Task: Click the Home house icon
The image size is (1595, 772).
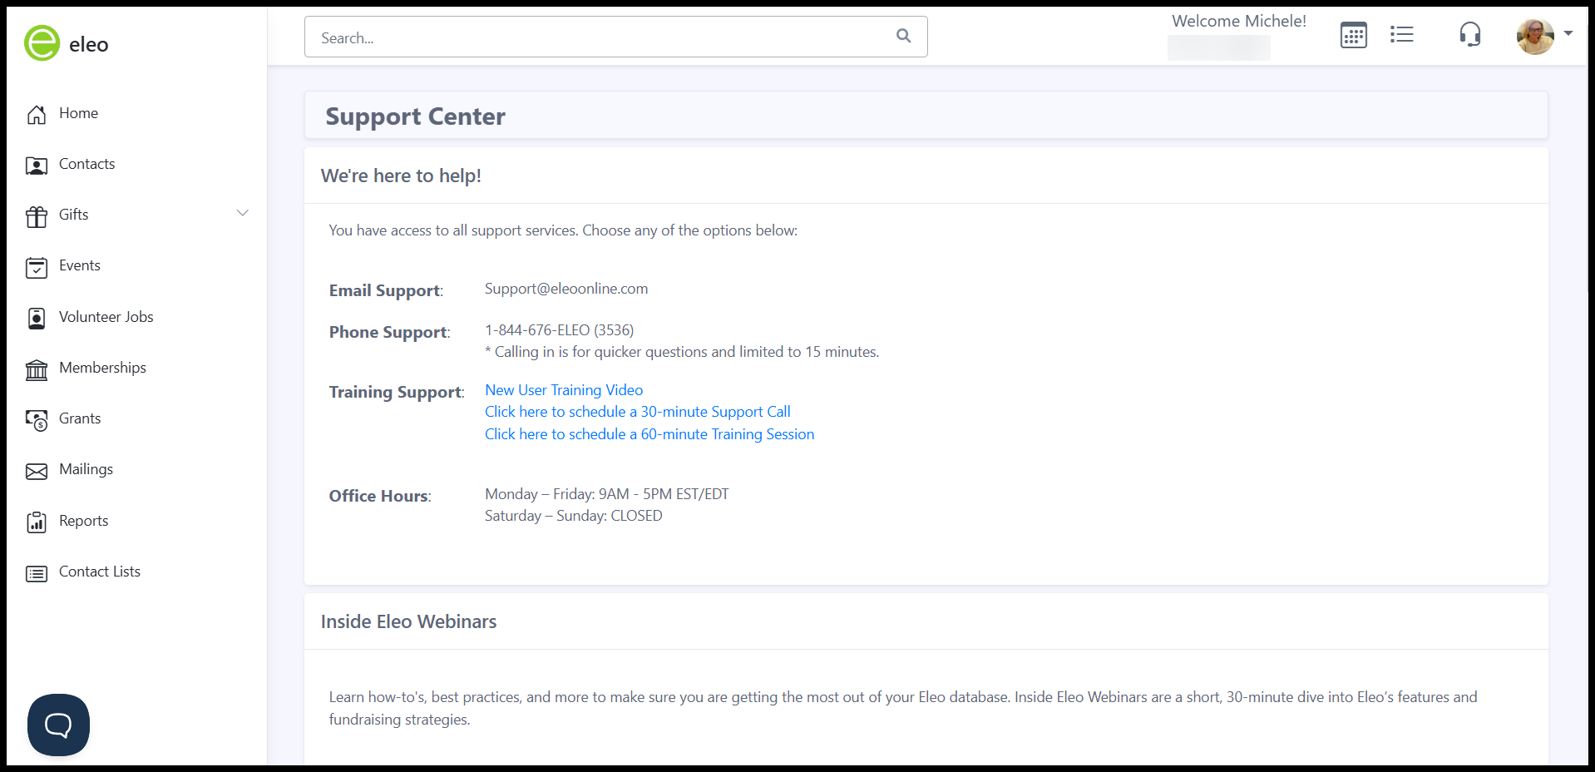Action: pyautogui.click(x=37, y=114)
